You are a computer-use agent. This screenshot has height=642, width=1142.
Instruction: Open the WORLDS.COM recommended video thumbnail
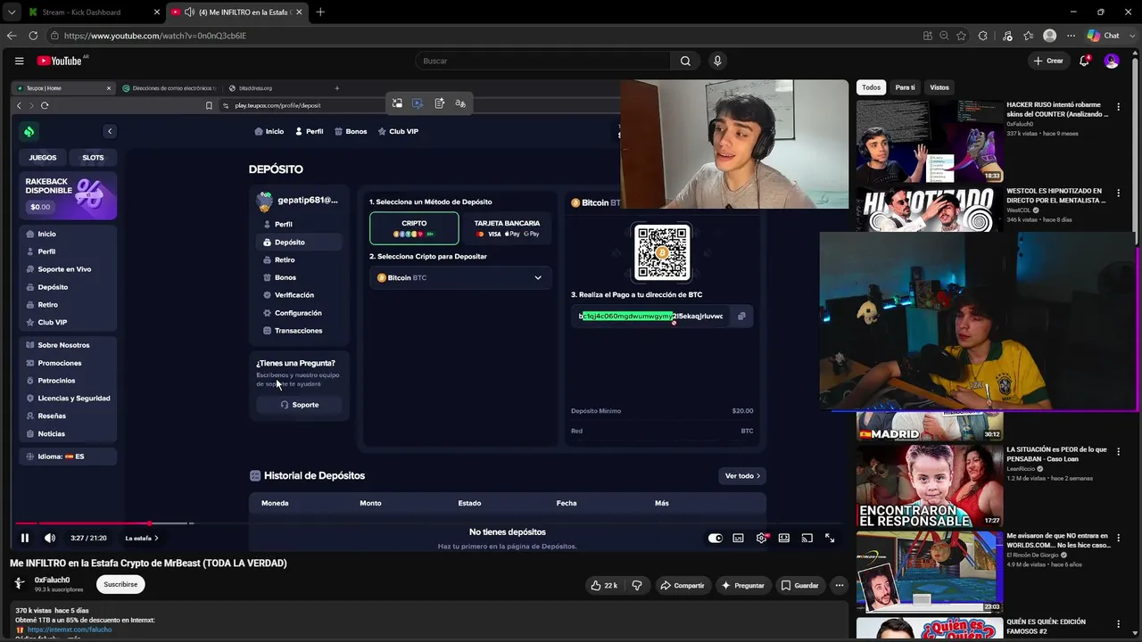click(x=930, y=571)
